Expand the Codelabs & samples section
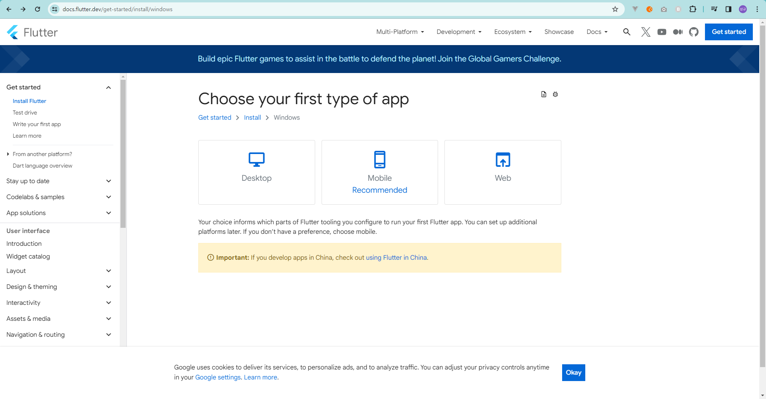The width and height of the screenshot is (766, 399). point(109,197)
